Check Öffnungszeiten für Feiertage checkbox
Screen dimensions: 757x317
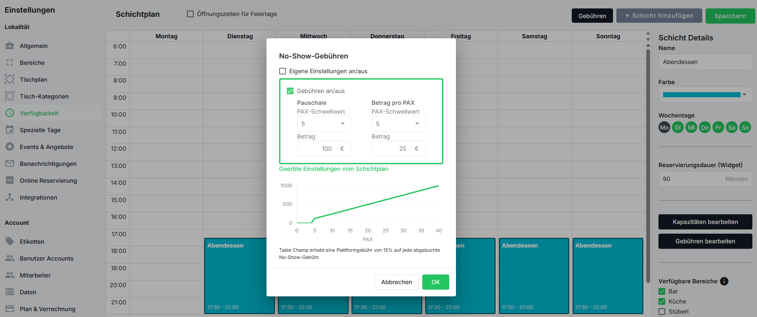coord(190,14)
